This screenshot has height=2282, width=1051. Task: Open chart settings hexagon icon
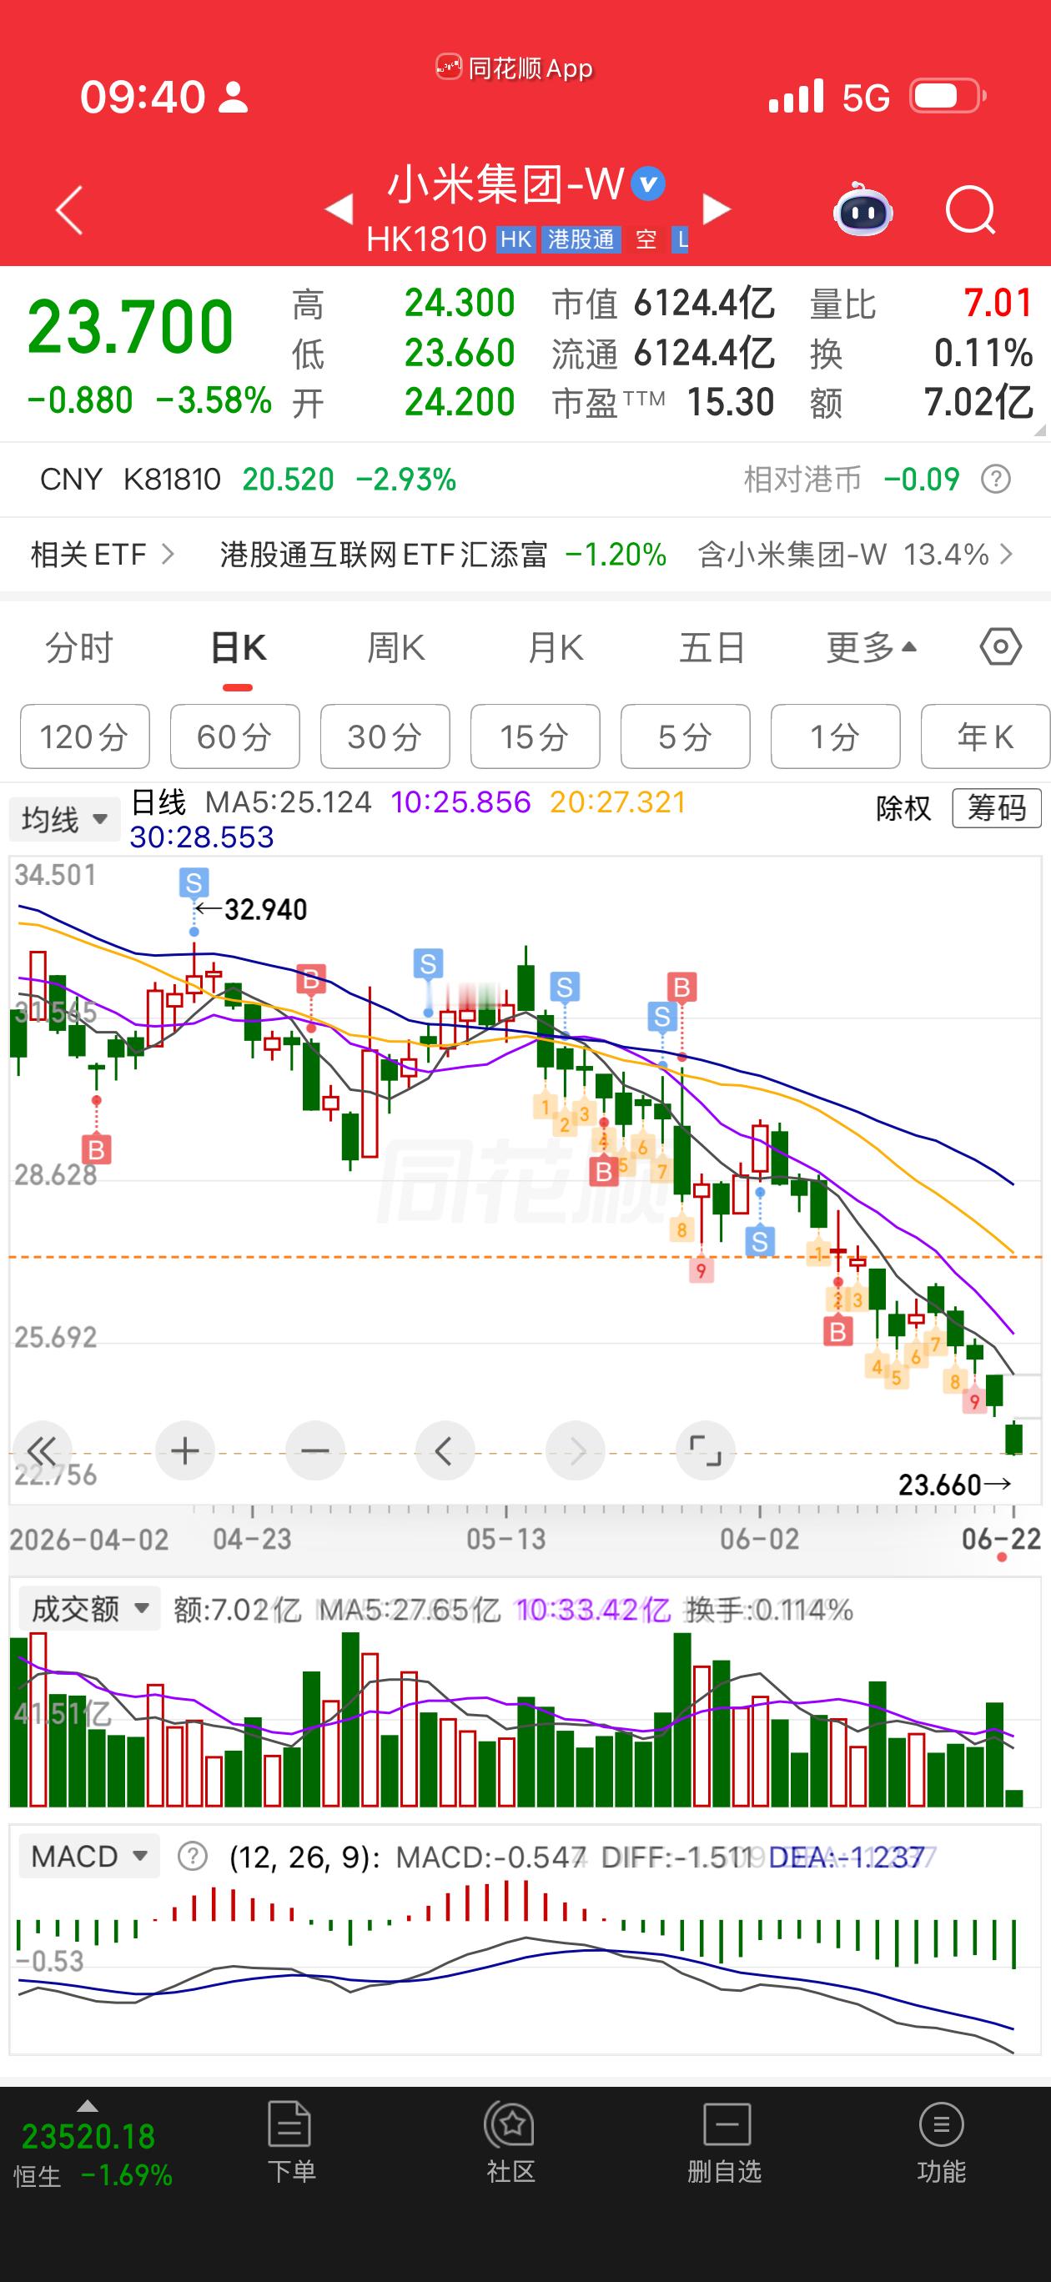pos(1002,647)
